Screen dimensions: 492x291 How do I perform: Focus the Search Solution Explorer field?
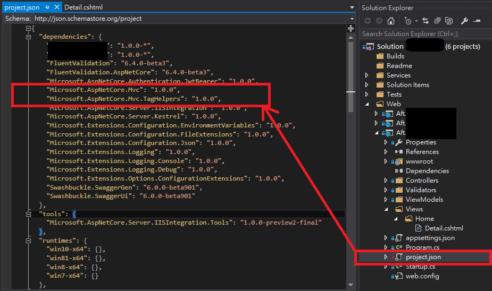click(x=425, y=34)
